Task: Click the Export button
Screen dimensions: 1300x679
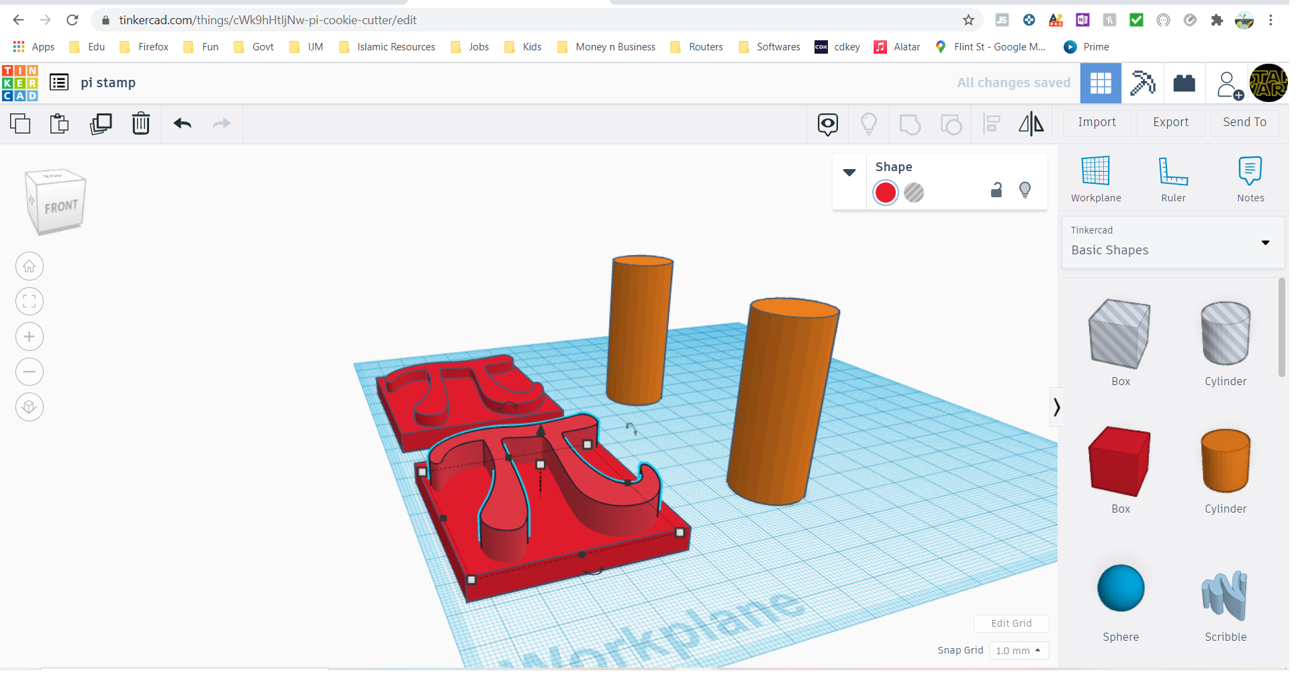Action: pyautogui.click(x=1170, y=123)
